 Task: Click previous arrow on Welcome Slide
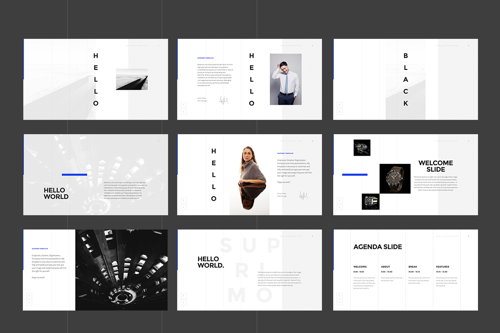(x=339, y=207)
